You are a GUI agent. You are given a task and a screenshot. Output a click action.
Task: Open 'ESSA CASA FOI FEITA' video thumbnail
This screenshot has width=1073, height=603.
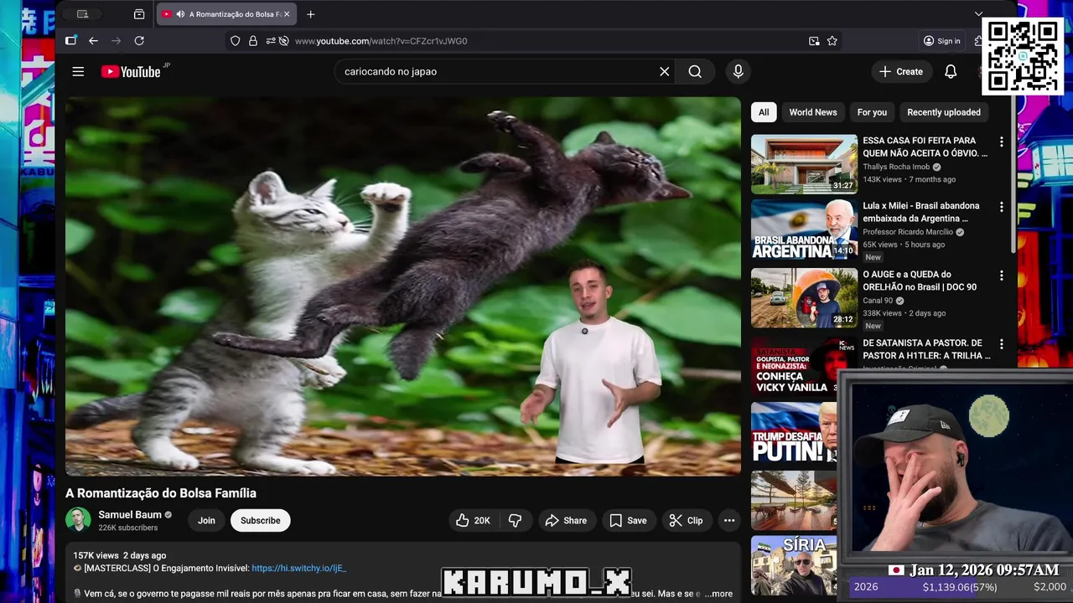[804, 164]
